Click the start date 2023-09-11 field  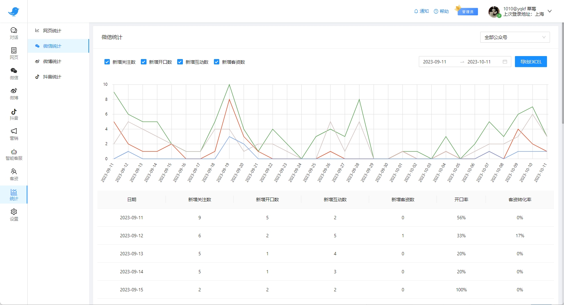435,62
